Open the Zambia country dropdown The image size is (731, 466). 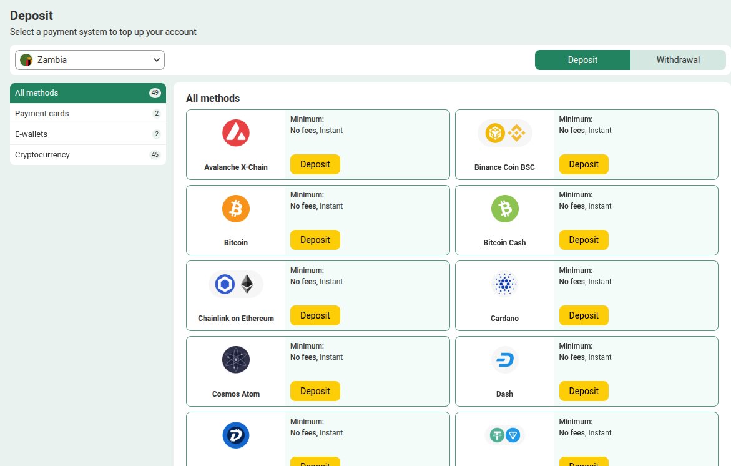pos(90,60)
